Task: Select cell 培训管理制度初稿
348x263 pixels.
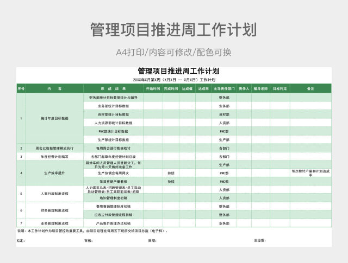Action: click(x=113, y=198)
